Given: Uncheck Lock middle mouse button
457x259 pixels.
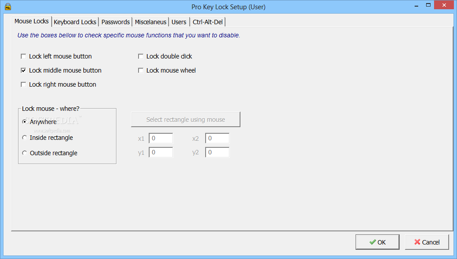Looking at the screenshot, I should click(x=24, y=70).
